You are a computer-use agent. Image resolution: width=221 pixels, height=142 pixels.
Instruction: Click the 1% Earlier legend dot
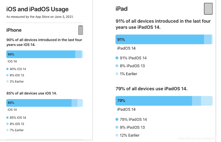click(x=117, y=74)
